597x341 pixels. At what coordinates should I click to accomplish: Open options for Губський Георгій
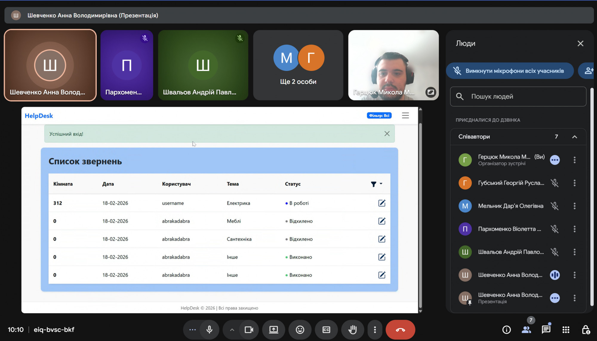574,183
